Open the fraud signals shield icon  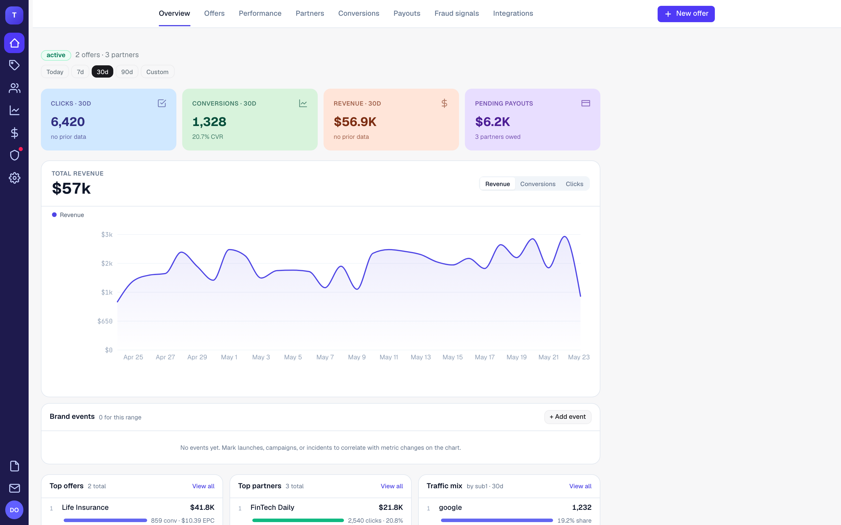coord(14,155)
